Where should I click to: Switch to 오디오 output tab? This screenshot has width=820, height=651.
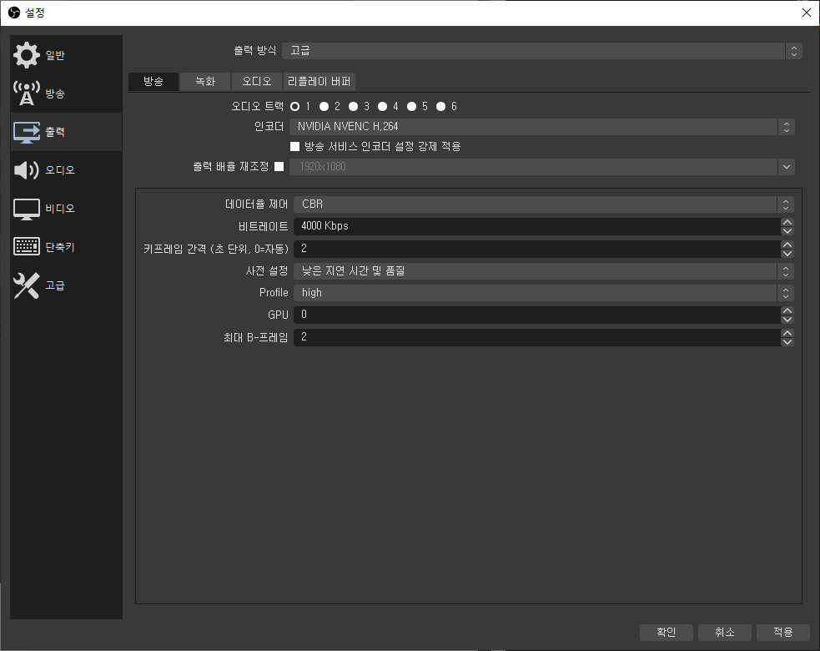pos(257,82)
